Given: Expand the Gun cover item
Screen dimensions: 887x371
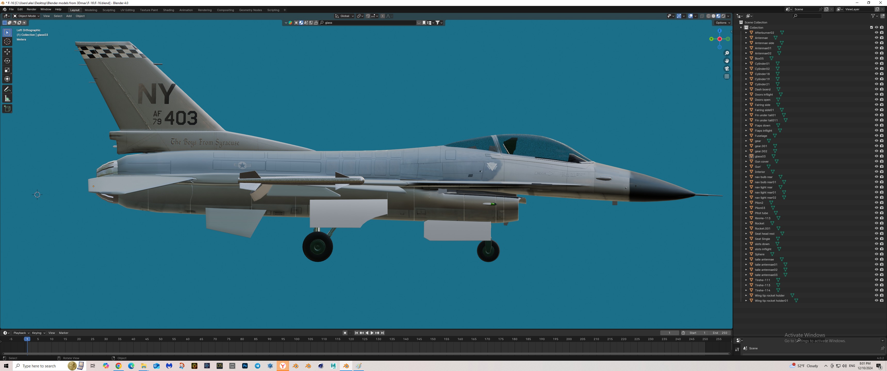Looking at the screenshot, I should click(746, 161).
